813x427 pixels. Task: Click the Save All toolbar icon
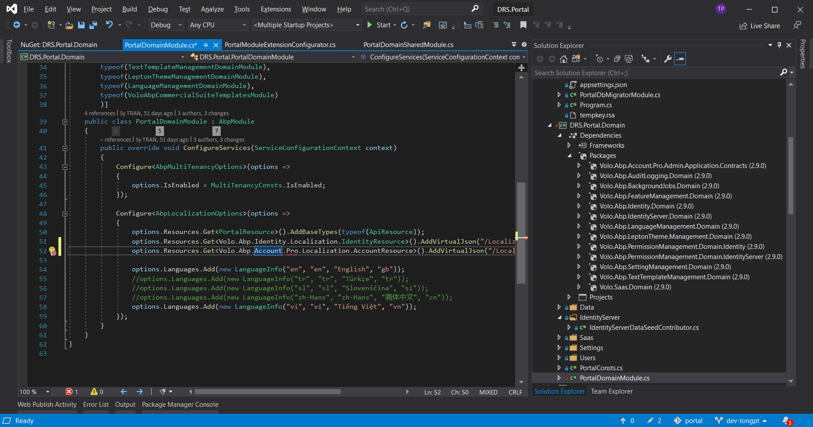[93, 25]
